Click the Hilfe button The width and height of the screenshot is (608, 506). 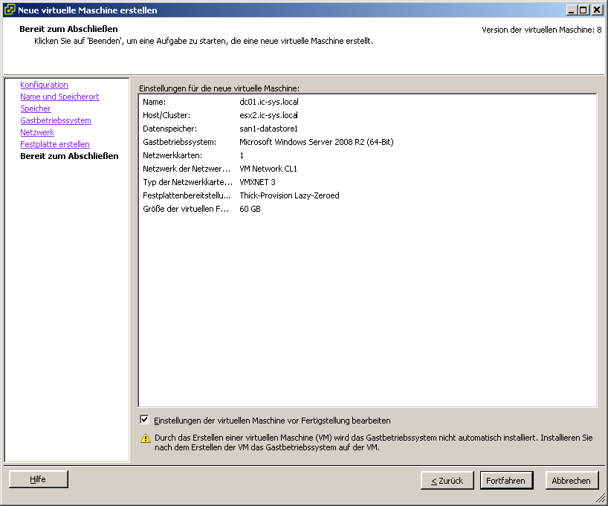click(38, 479)
